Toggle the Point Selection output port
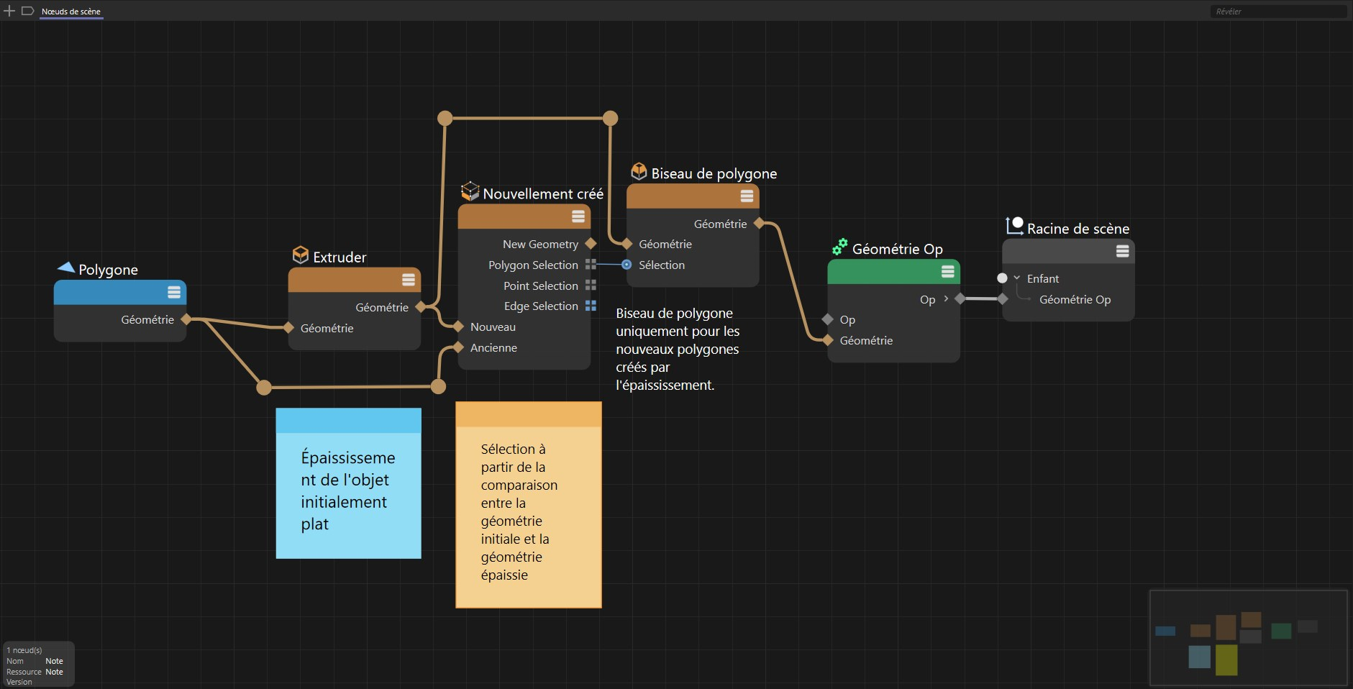This screenshot has height=689, width=1353. click(x=591, y=286)
